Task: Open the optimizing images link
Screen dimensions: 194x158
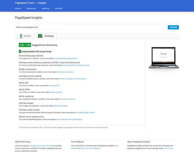Action: [61, 106]
